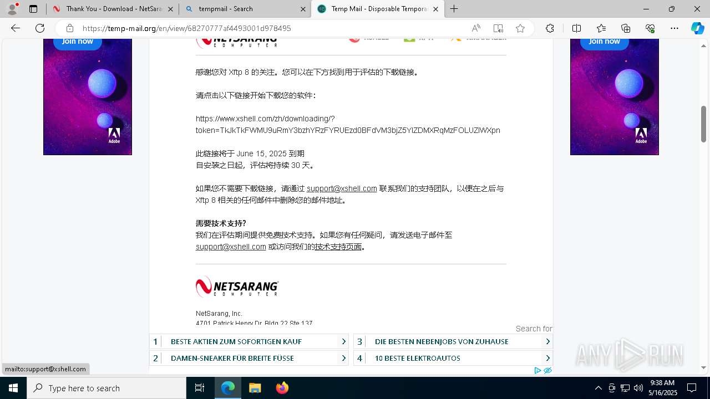Activate the Read aloud icon
This screenshot has width=710, height=399.
pyautogui.click(x=476, y=28)
